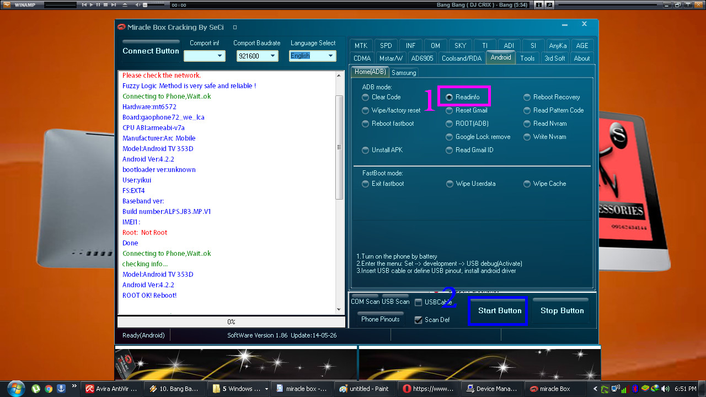The width and height of the screenshot is (706, 397).
Task: Click the COM Scan button
Action: (365, 300)
